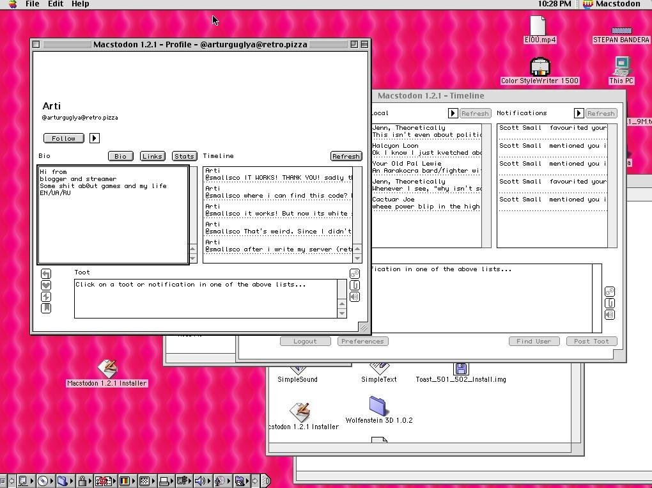Select Arti's toot "IT WORKS! THANK YOU!"
652x488 pixels.
[279, 174]
